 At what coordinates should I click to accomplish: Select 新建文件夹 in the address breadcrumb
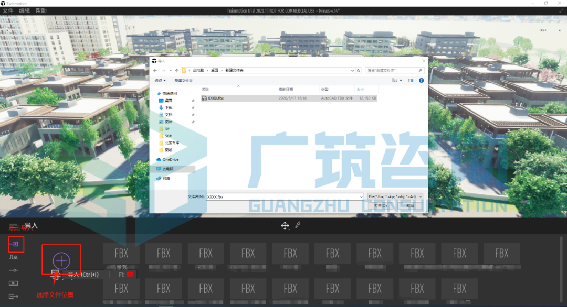(234, 70)
